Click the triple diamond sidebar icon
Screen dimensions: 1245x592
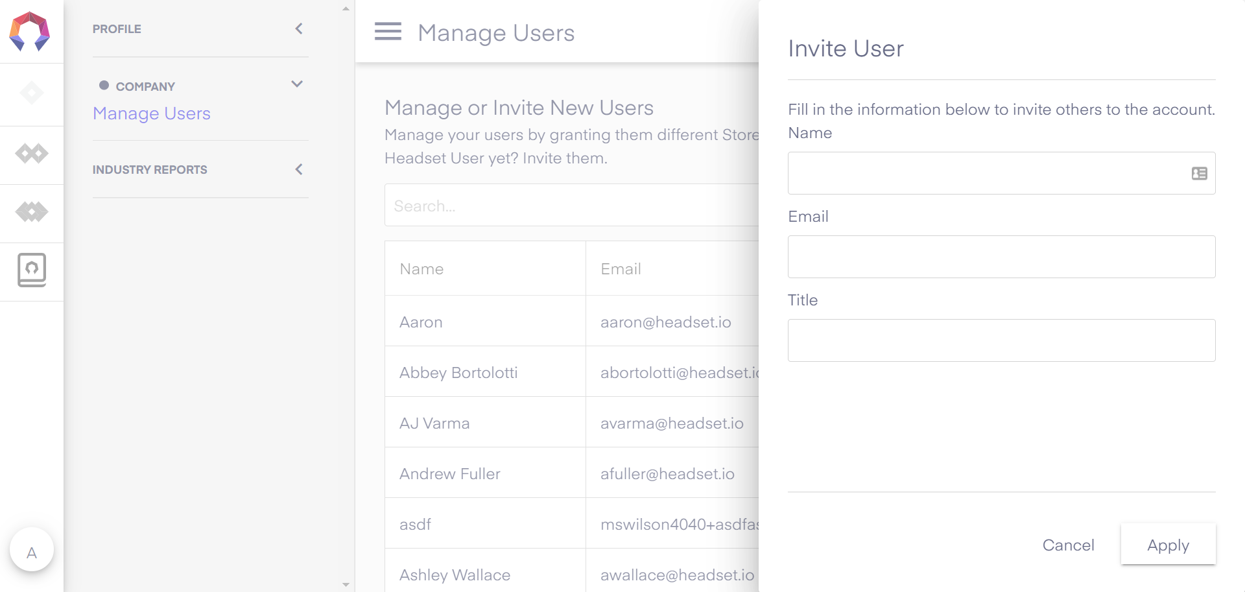coord(32,212)
